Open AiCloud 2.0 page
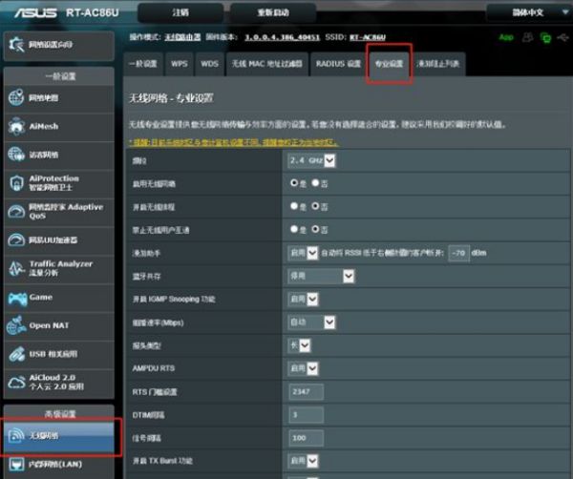 [57, 384]
